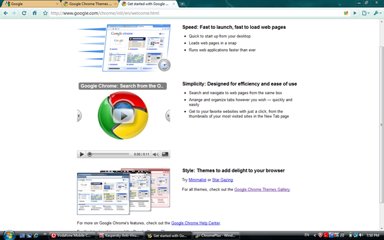Toggle video fullscreen mode icon

pos(165,154)
